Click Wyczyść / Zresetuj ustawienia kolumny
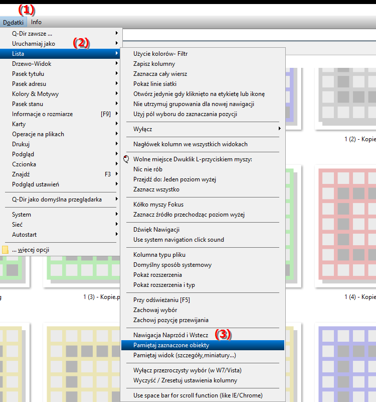 [203, 380]
